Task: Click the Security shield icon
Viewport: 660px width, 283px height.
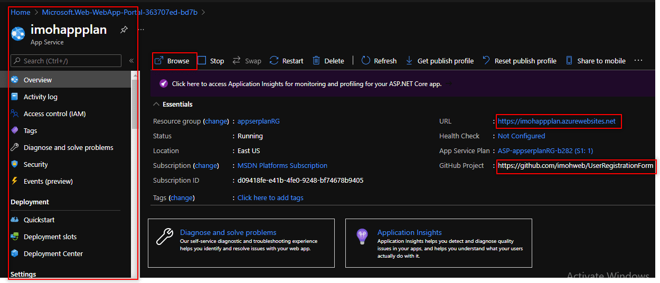Action: click(x=15, y=164)
